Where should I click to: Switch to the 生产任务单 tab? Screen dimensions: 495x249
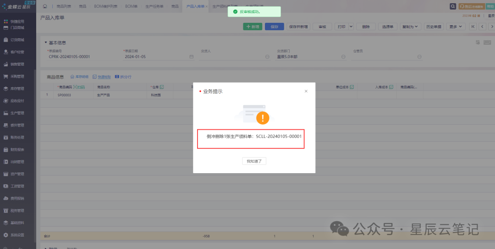(154, 6)
